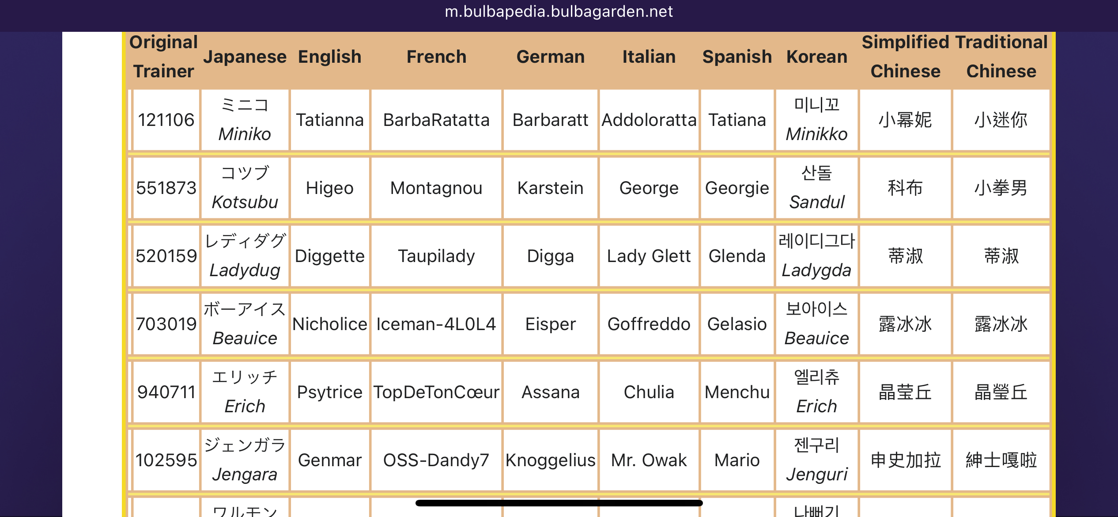Select the Iceman-4L0L4 cell
Viewport: 1118px width, 517px height.
pos(436,324)
